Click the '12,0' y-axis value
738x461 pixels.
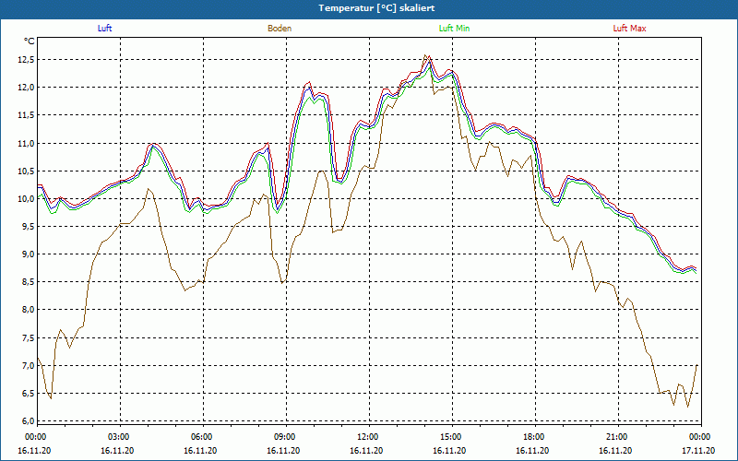pos(27,88)
